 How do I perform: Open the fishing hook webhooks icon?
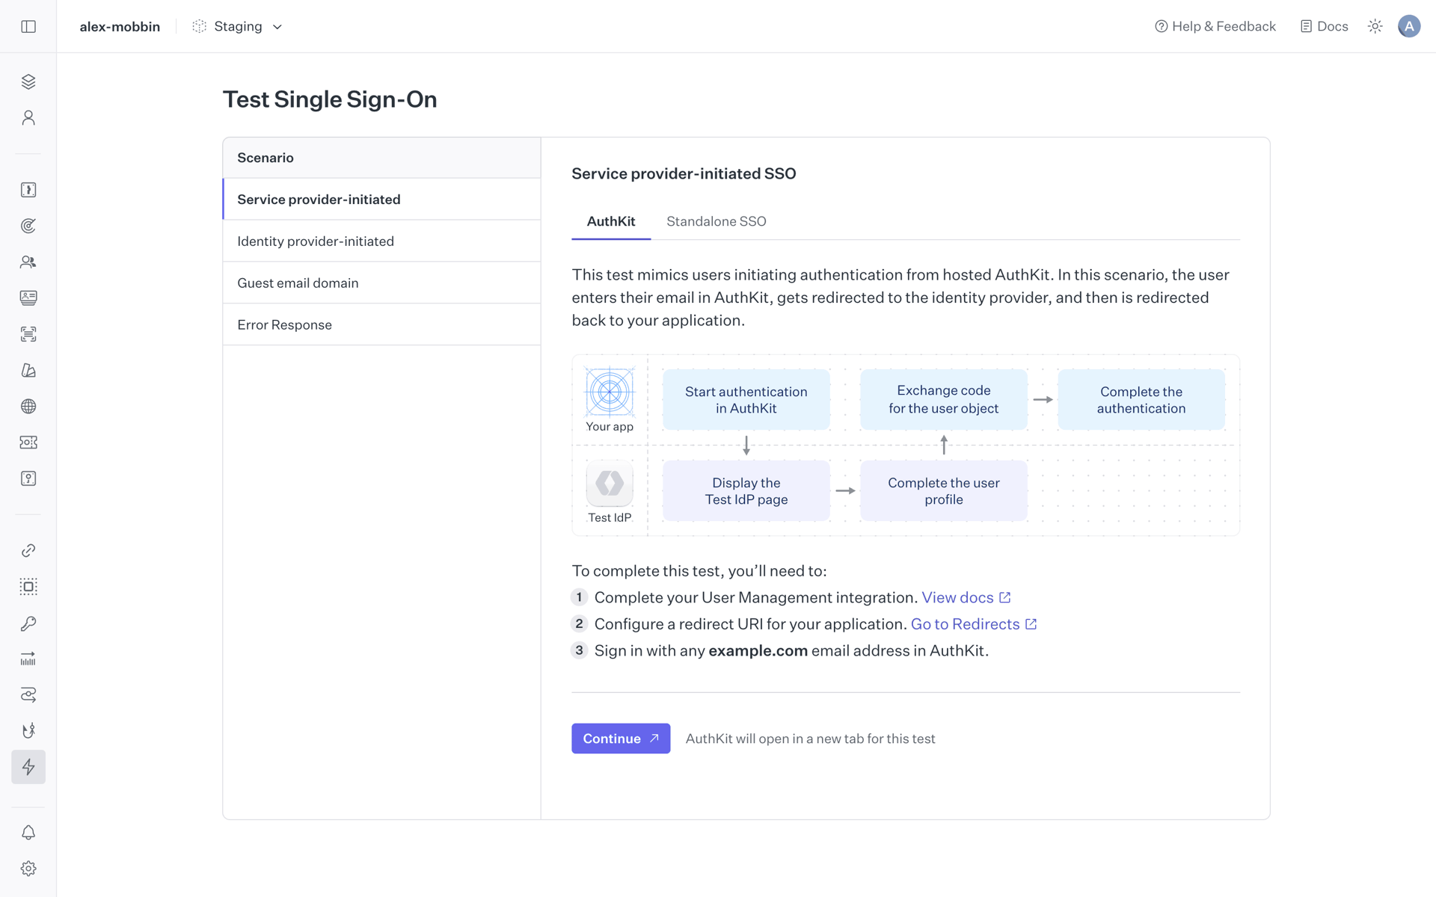28,731
